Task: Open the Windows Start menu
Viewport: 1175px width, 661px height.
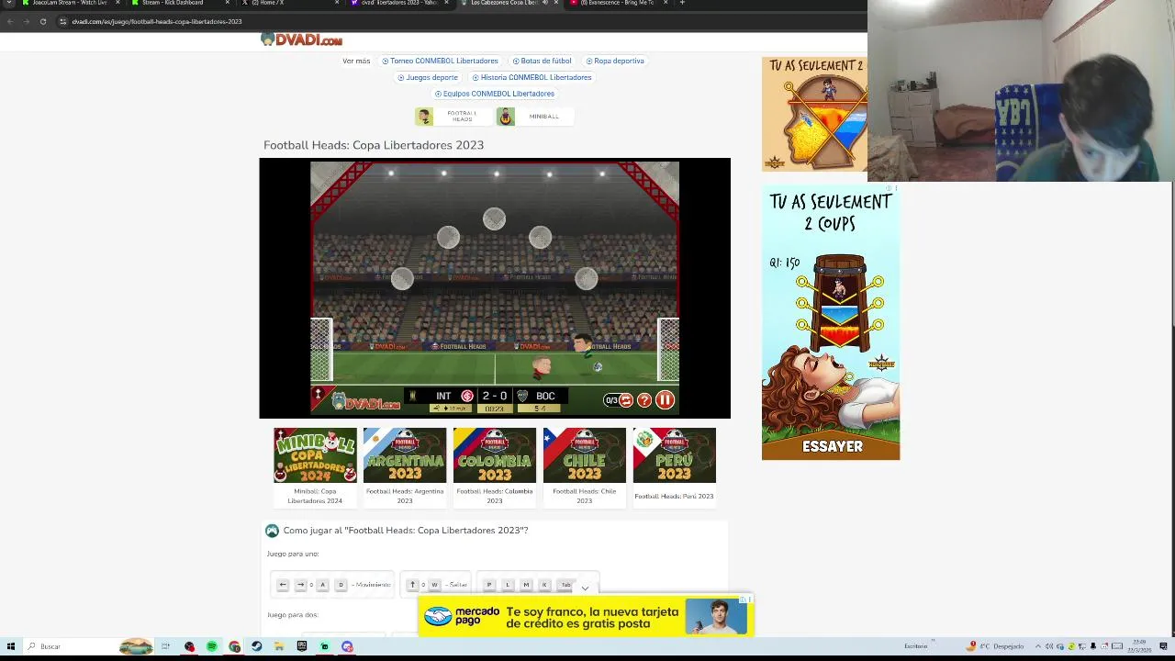Action: click(11, 646)
